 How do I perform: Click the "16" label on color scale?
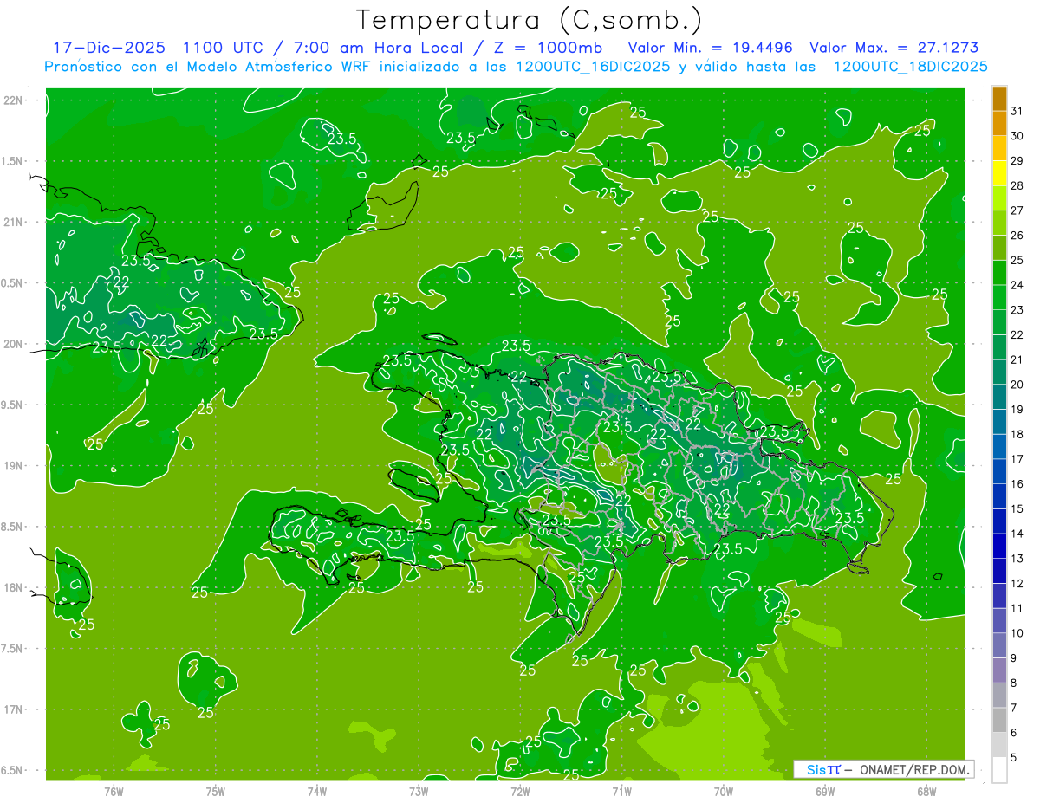click(1017, 484)
